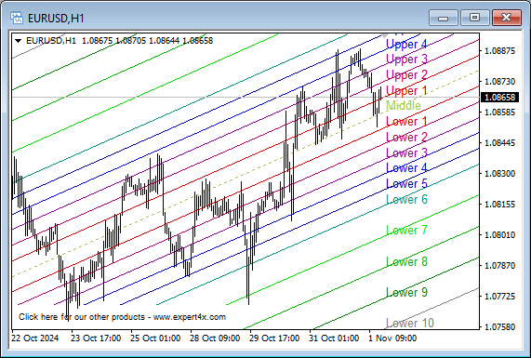Screen dimensions: 531x358
Task: Select the Lower 1 channel label
Action: [x=406, y=121]
